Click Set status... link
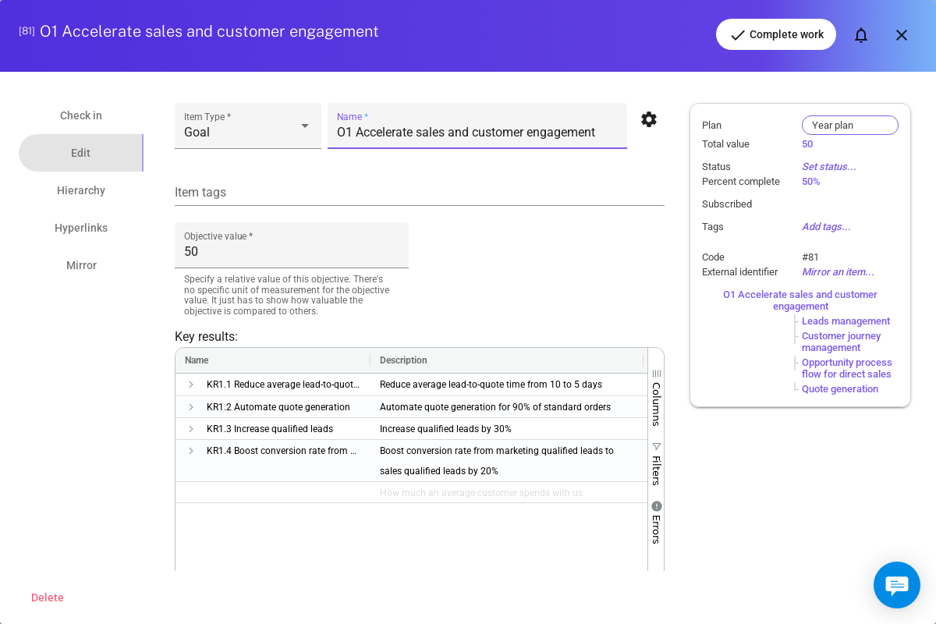Viewport: 936px width, 624px height. coord(829,166)
